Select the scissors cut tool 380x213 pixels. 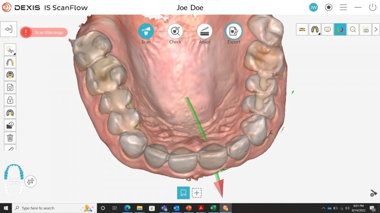click(x=10, y=50)
